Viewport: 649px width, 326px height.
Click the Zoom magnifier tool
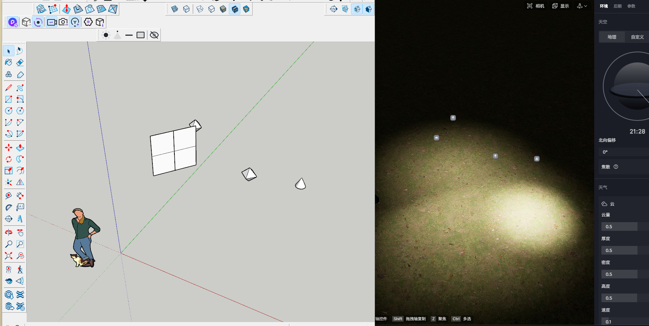(9, 244)
